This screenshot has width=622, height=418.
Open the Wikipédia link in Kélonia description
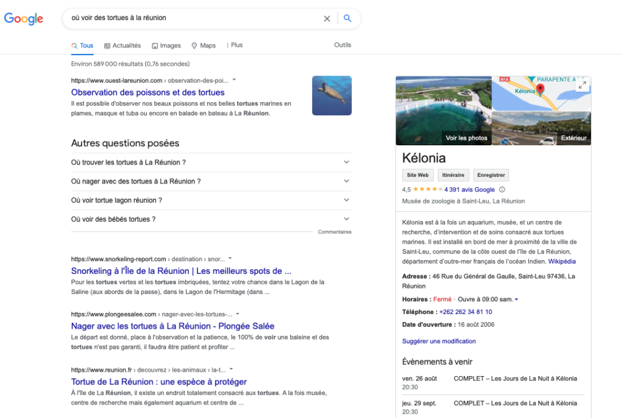click(x=562, y=261)
